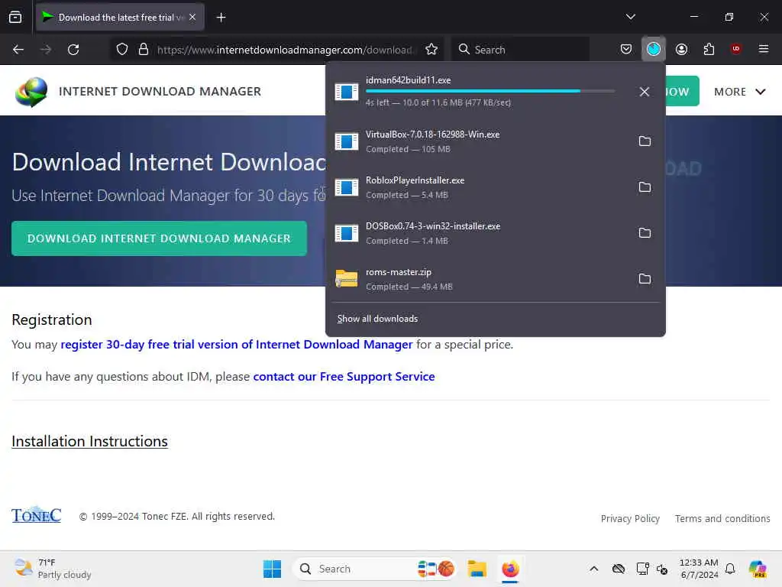The image size is (782, 587).
Task: Open the Extensions puzzle icon
Action: 709,49
